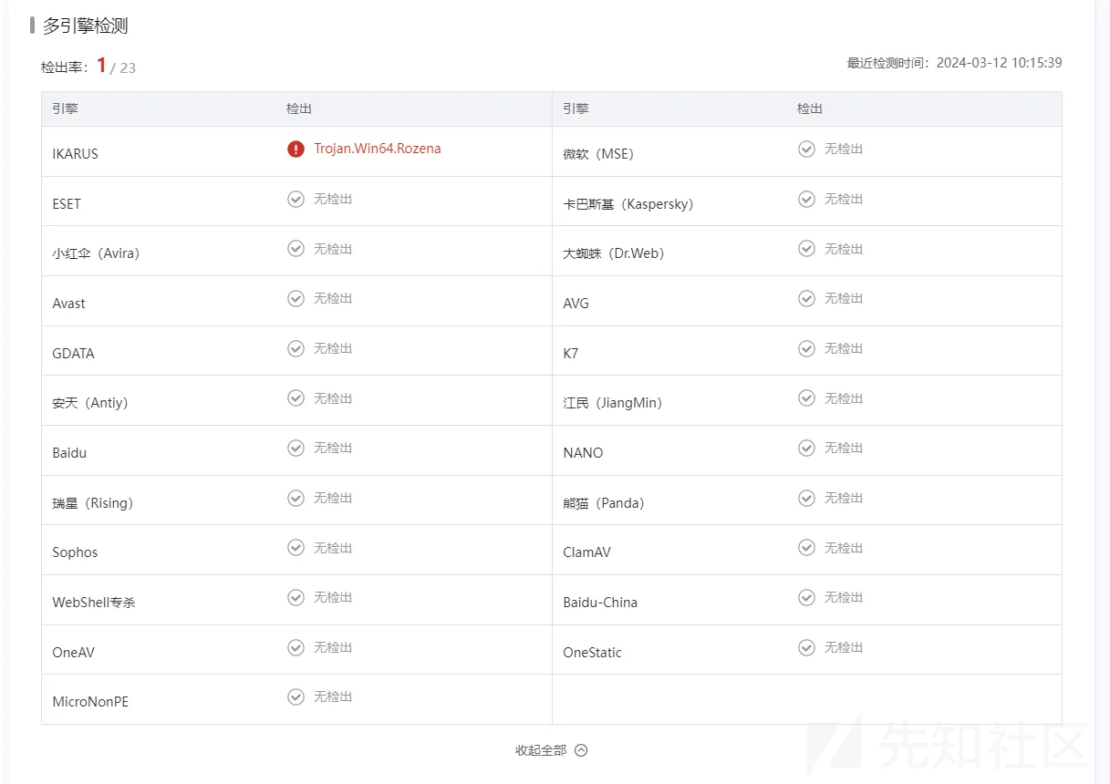Click the checkmark icon in the OneStatic row
The width and height of the screenshot is (1110, 784).
click(x=806, y=647)
